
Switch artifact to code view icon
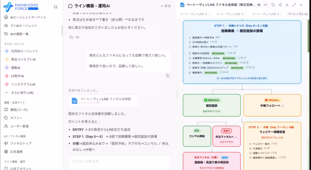click(266, 5)
